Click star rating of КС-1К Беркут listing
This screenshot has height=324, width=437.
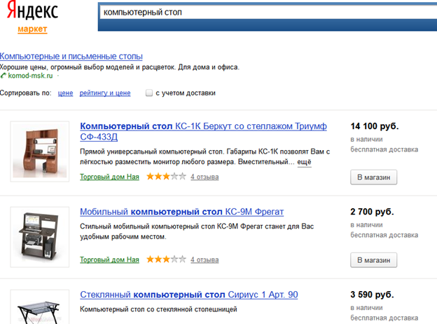(166, 176)
